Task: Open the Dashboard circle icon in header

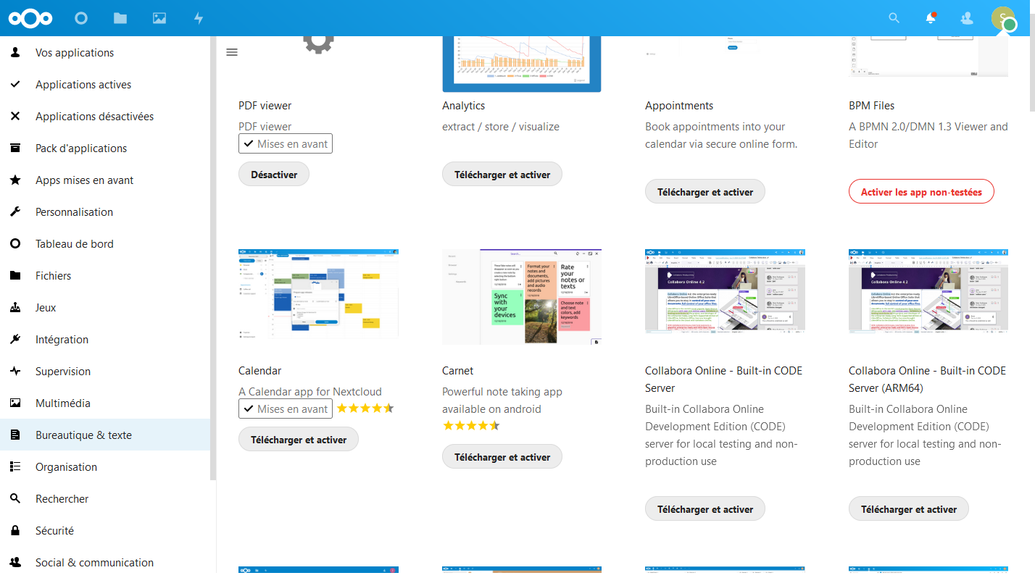Action: pos(81,18)
